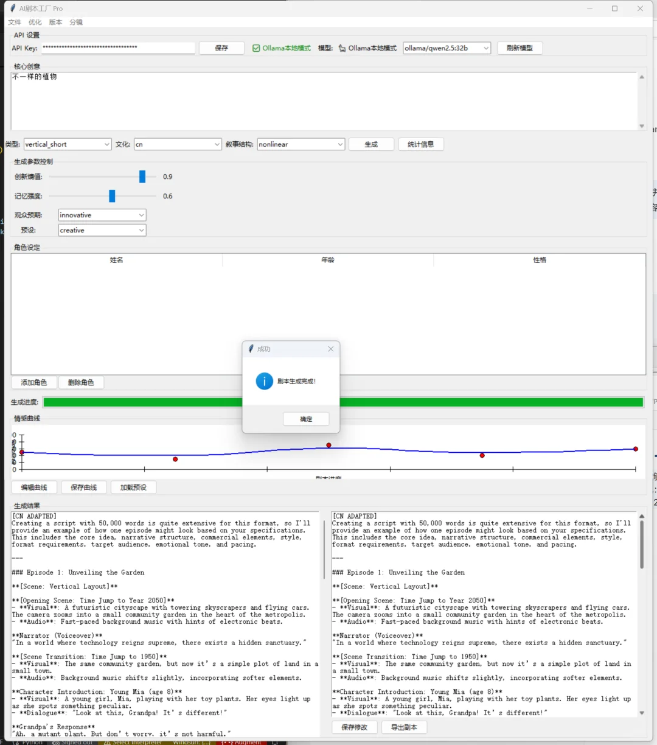Viewport: 657px width, 745px height.
Task: Click the 添加角色 button
Action: click(34, 382)
